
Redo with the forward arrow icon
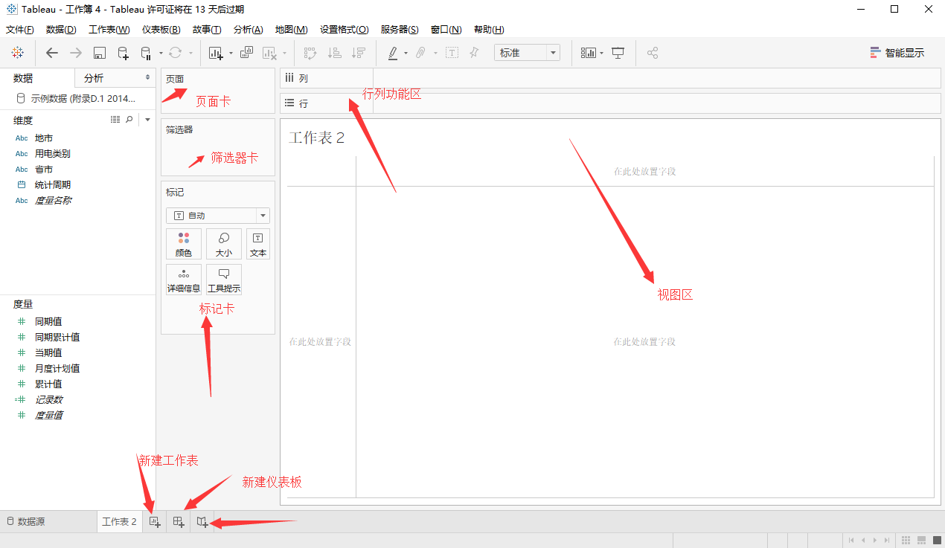76,53
